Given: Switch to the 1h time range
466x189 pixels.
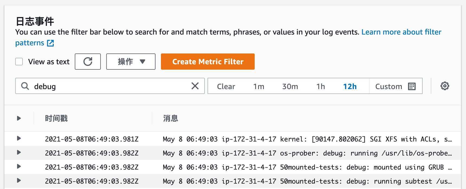Looking at the screenshot, I should [321, 86].
